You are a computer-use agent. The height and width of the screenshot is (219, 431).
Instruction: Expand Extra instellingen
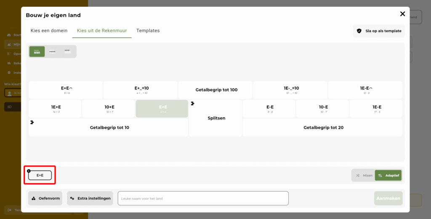[x=90, y=198]
